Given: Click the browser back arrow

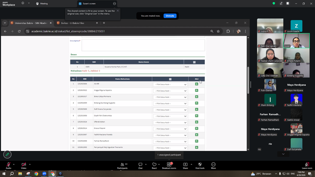Looking at the screenshot, I should [x=5, y=31].
